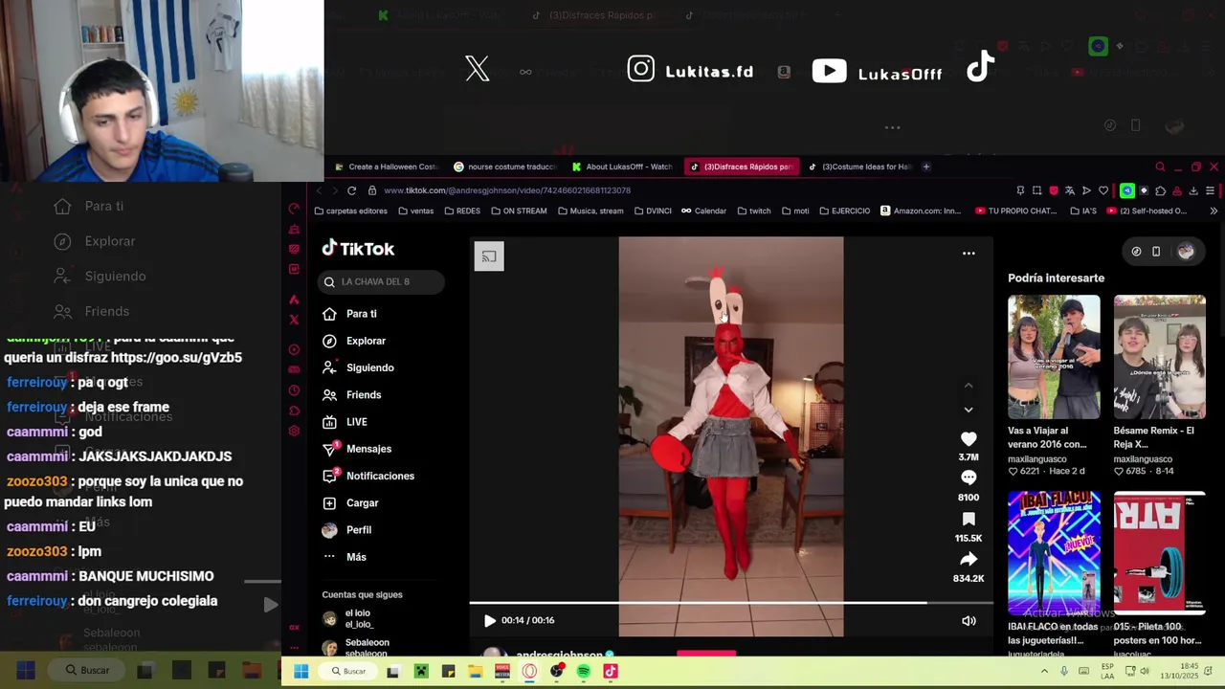Image resolution: width=1225 pixels, height=689 pixels.
Task: Open Cargar upload page
Action: (x=350, y=502)
